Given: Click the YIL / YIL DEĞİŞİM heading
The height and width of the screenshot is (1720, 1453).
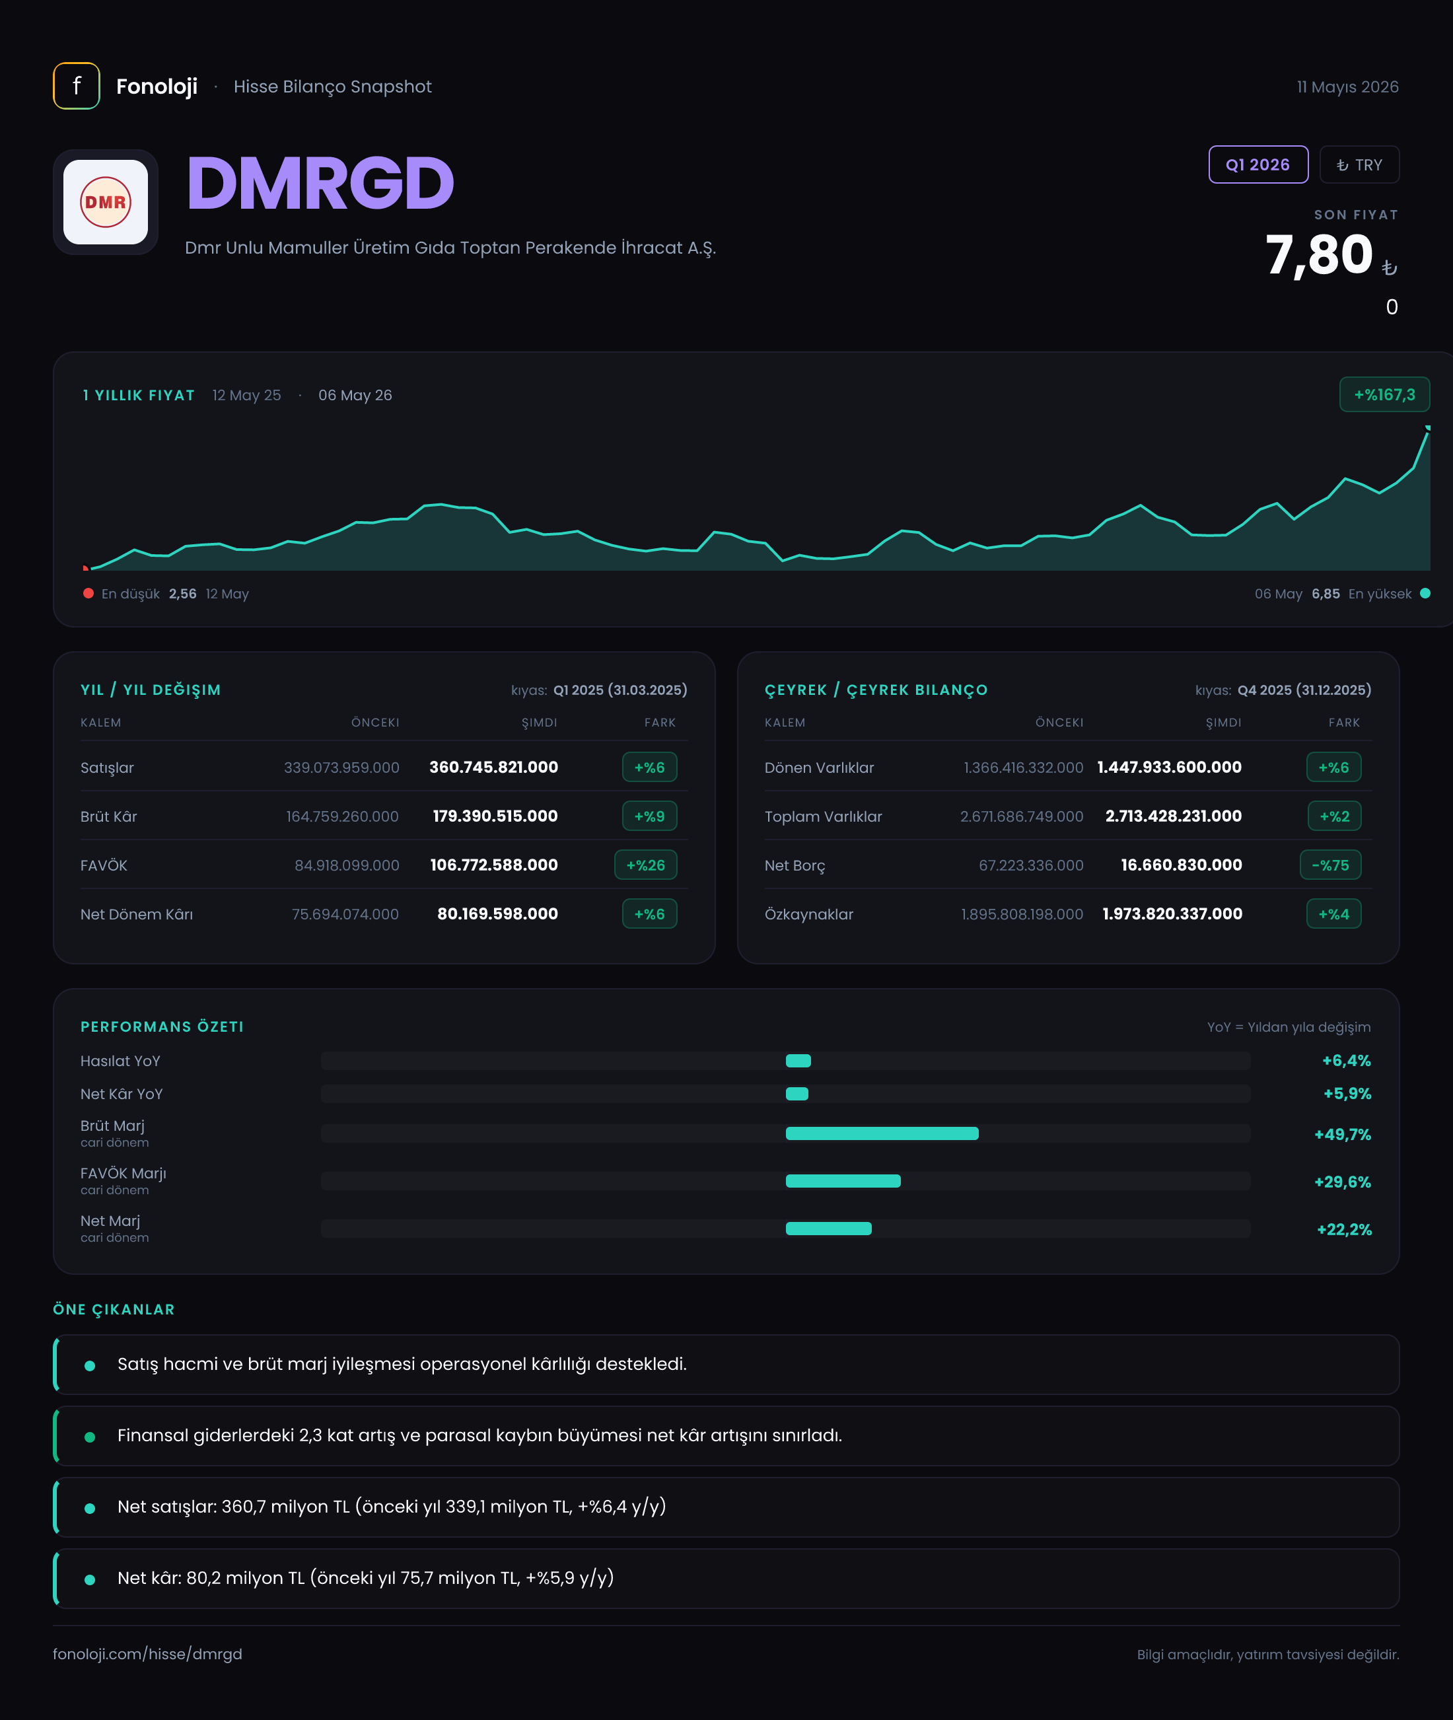Looking at the screenshot, I should [x=151, y=690].
